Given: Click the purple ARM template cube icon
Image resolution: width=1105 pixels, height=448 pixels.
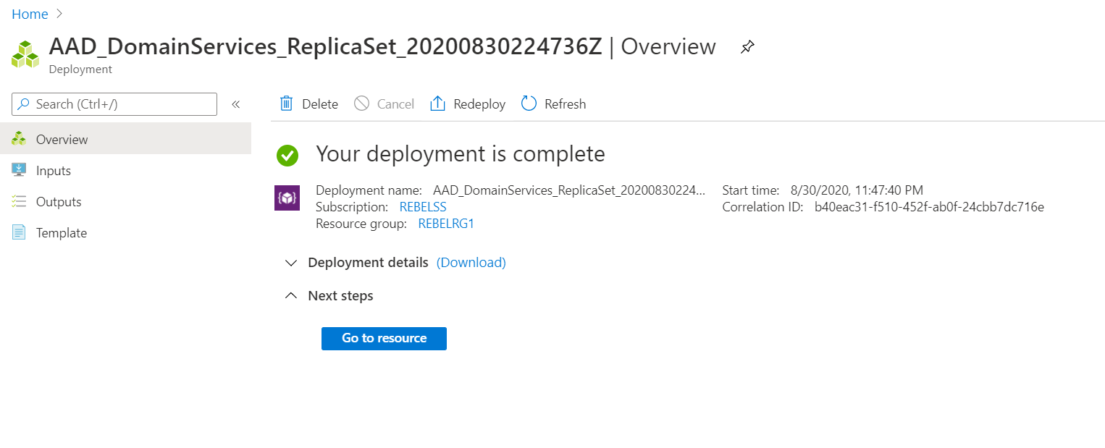Looking at the screenshot, I should pyautogui.click(x=287, y=198).
